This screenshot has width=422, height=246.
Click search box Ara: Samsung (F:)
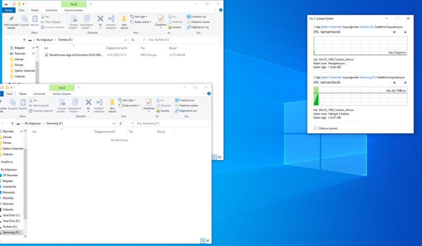(x=168, y=123)
